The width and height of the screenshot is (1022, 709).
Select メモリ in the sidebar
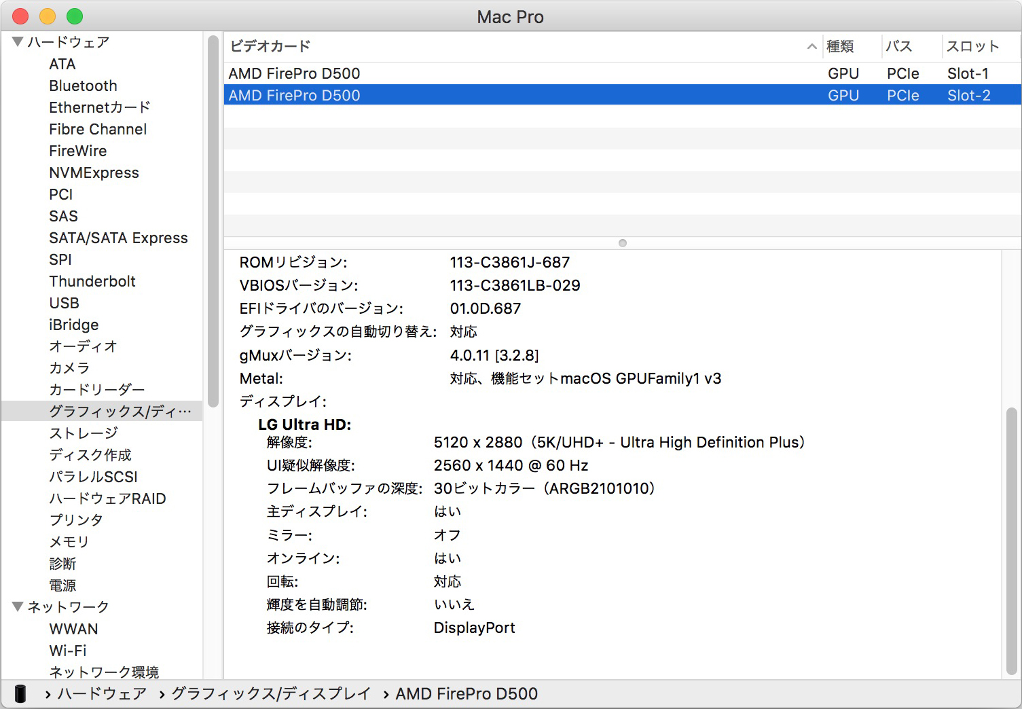(69, 541)
